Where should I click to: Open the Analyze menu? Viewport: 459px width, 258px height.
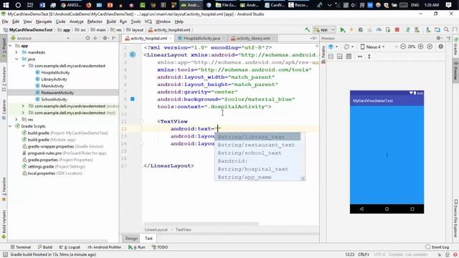pos(76,21)
